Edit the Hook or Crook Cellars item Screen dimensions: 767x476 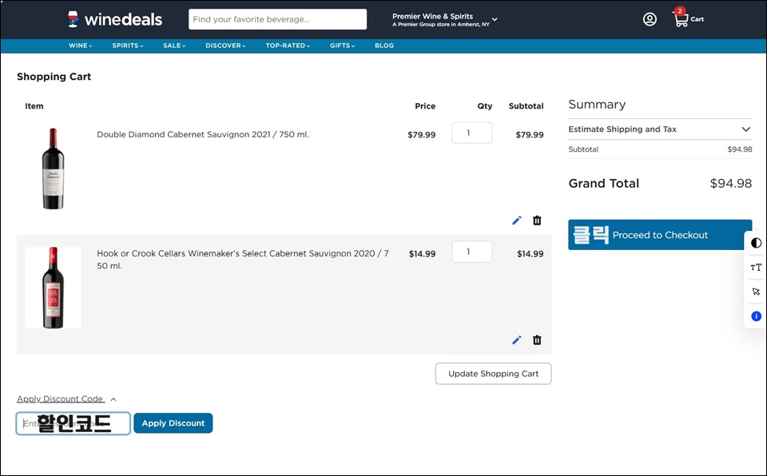coord(517,340)
